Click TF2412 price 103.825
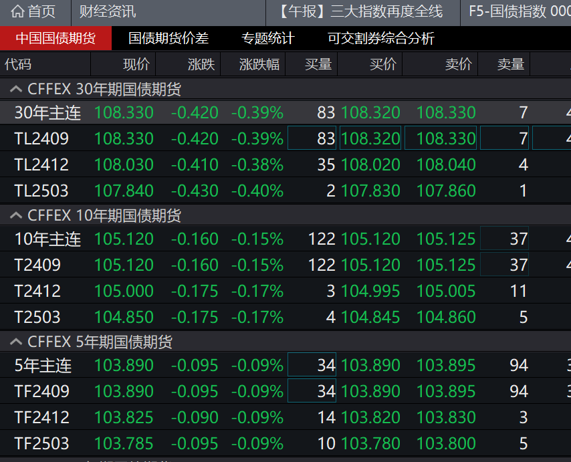Image resolution: width=571 pixels, height=462 pixels. click(124, 418)
